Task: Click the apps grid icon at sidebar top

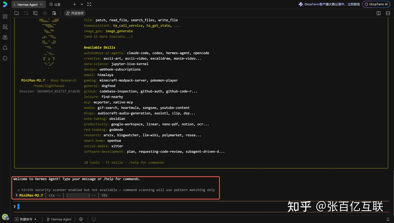Action: tap(5, 16)
